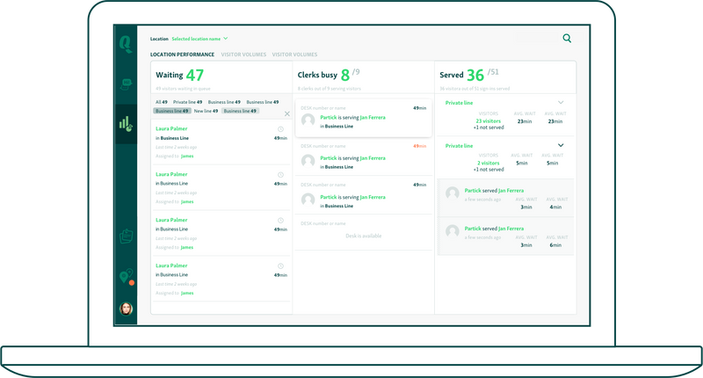Open Laura Palmer name in the topmost waiting card
The image size is (703, 378).
coord(171,128)
